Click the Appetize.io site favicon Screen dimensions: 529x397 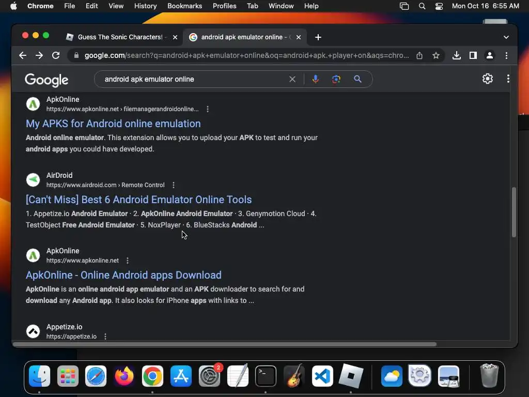(x=33, y=331)
